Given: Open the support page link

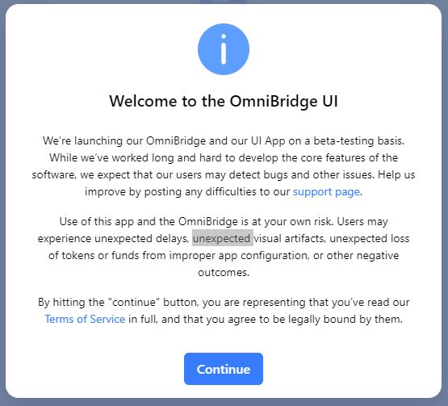Looking at the screenshot, I should (326, 192).
